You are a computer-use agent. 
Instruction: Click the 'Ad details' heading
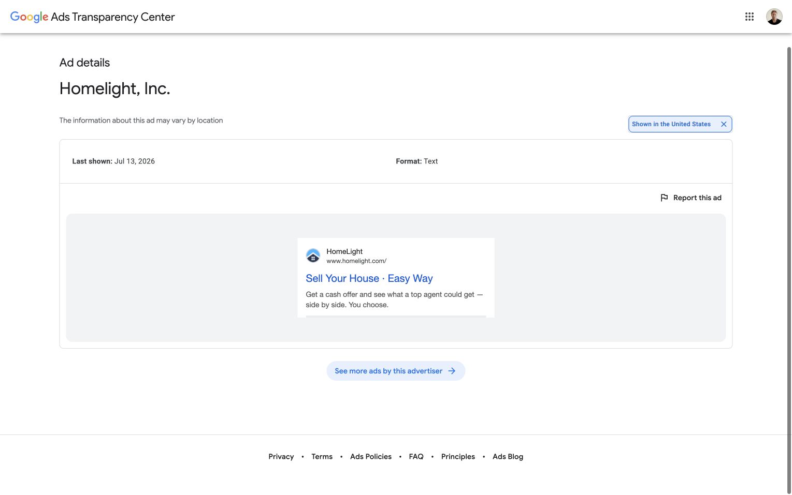click(x=84, y=63)
